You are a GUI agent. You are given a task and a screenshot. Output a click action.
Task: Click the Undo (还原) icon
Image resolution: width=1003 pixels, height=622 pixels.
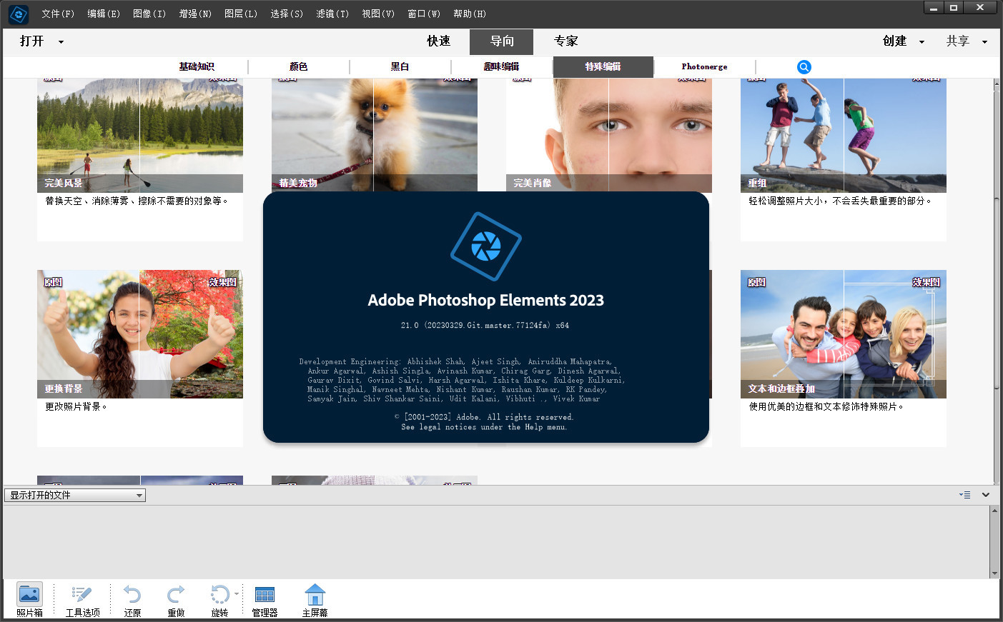coord(132,600)
